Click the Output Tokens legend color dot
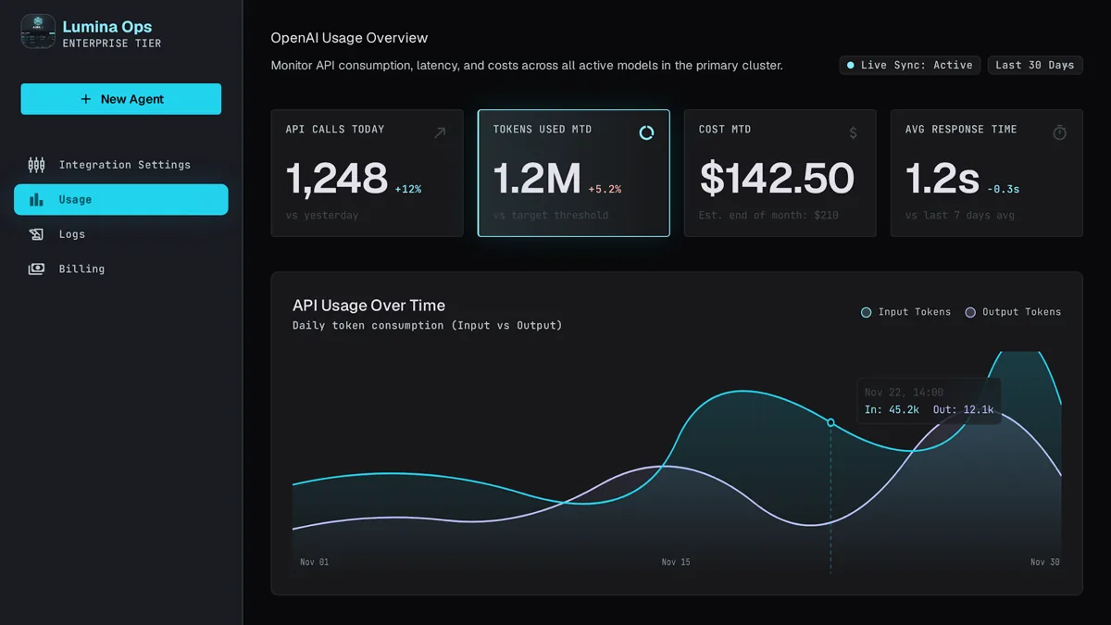 coord(970,313)
